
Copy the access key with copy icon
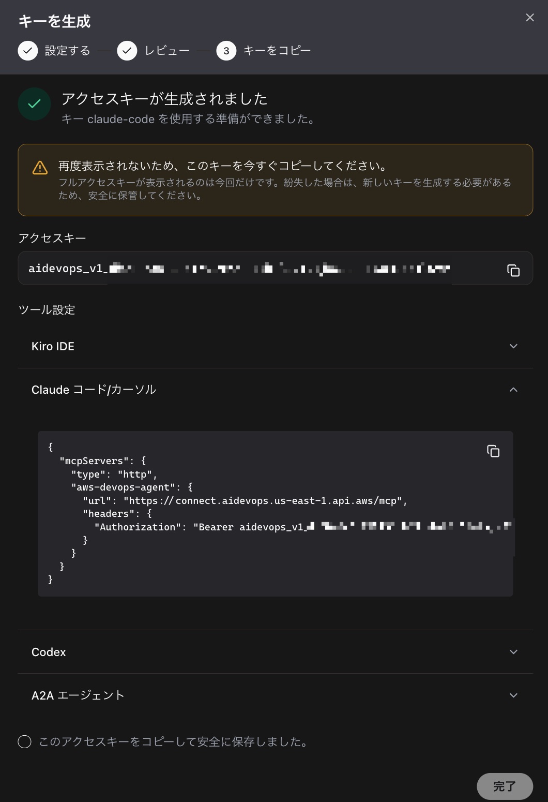point(513,270)
